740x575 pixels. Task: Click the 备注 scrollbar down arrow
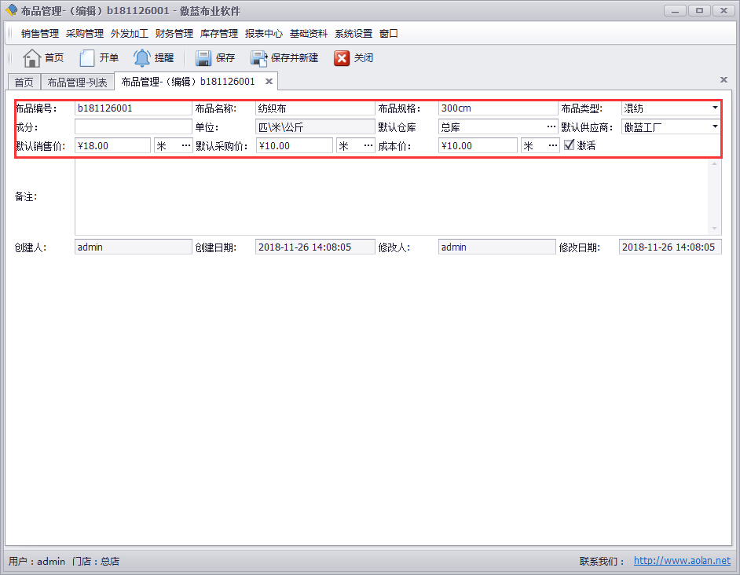715,229
